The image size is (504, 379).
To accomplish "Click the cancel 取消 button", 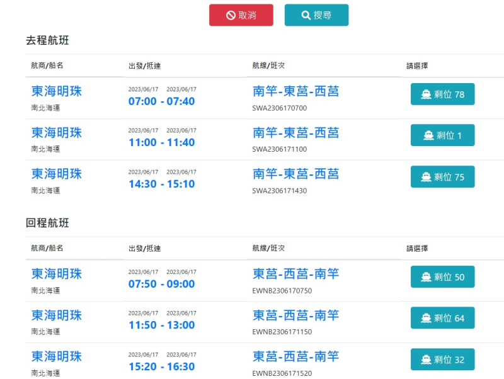I will [241, 15].
